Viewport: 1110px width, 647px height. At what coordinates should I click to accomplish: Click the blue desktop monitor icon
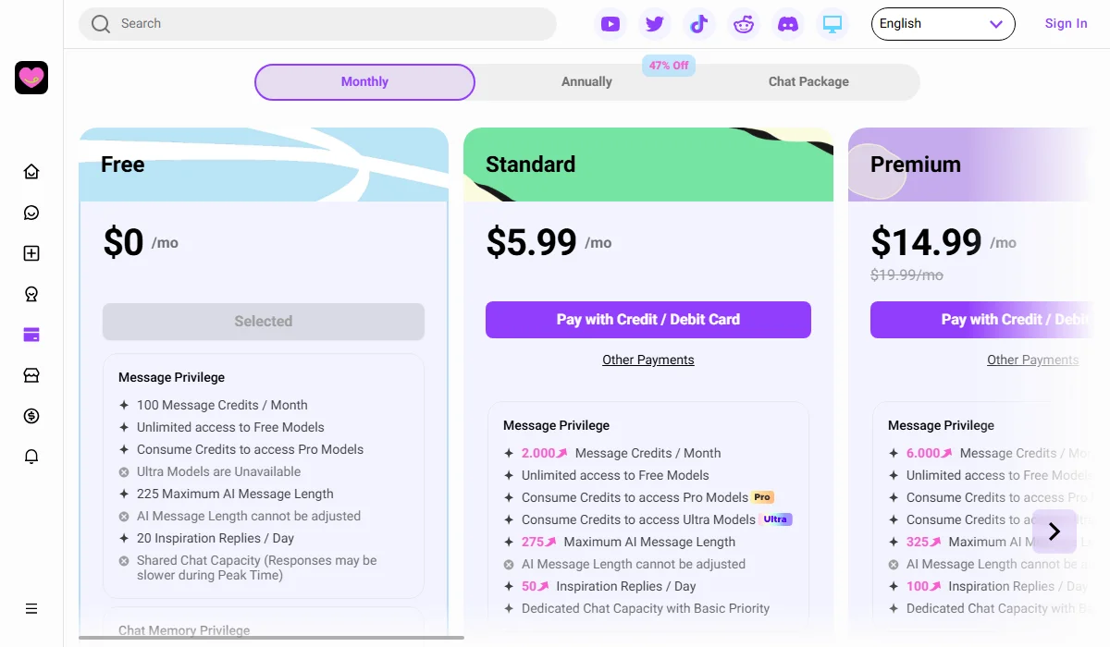[832, 23]
